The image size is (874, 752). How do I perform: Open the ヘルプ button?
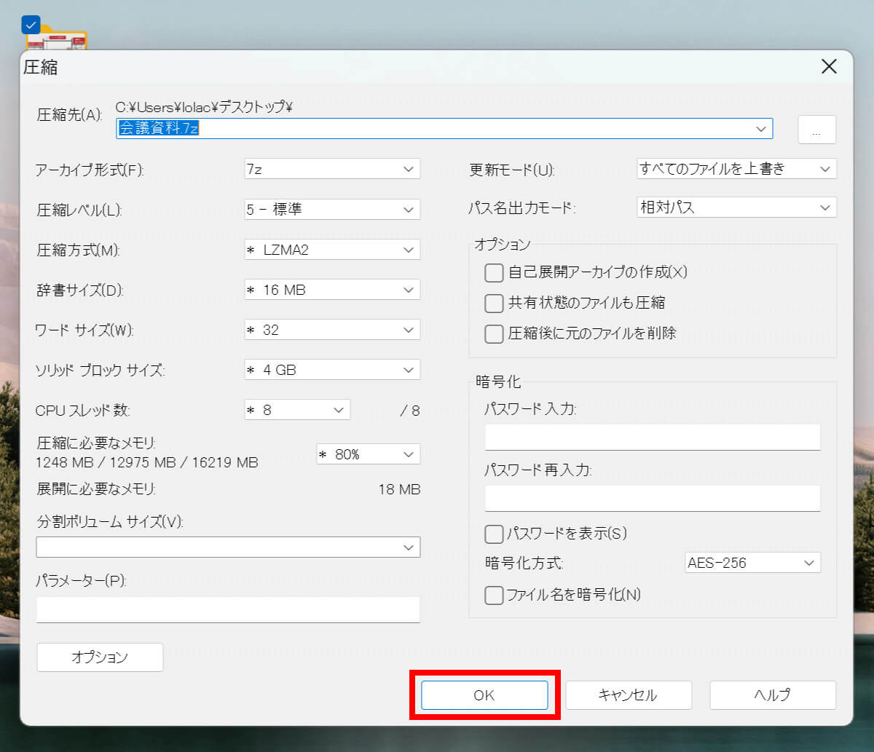pyautogui.click(x=773, y=695)
